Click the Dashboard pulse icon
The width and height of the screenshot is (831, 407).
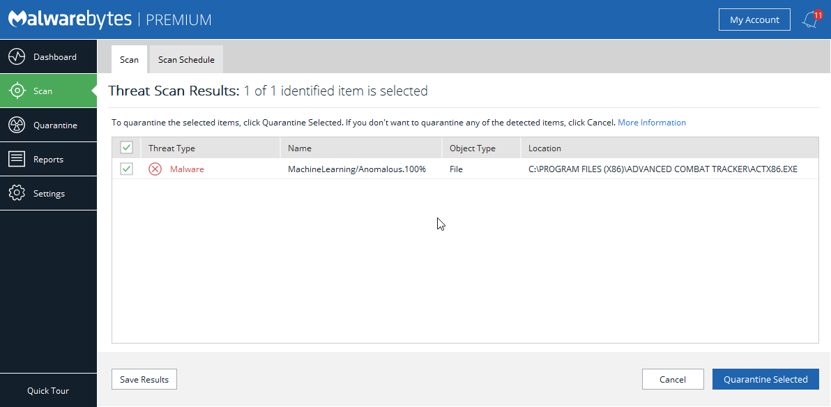pos(17,56)
